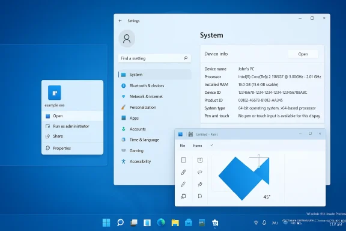Open Search from the taskbar

pos(120,223)
